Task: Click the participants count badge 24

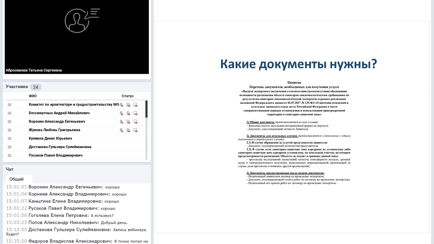Action: coord(36,87)
